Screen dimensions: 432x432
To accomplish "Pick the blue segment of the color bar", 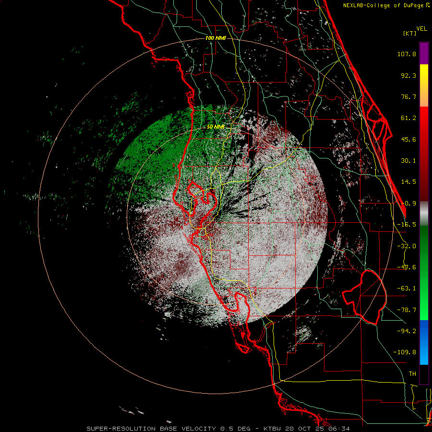I will click(x=424, y=342).
